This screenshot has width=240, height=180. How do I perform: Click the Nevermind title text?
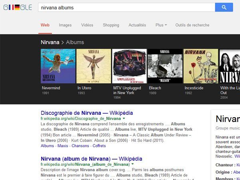(x=51, y=88)
